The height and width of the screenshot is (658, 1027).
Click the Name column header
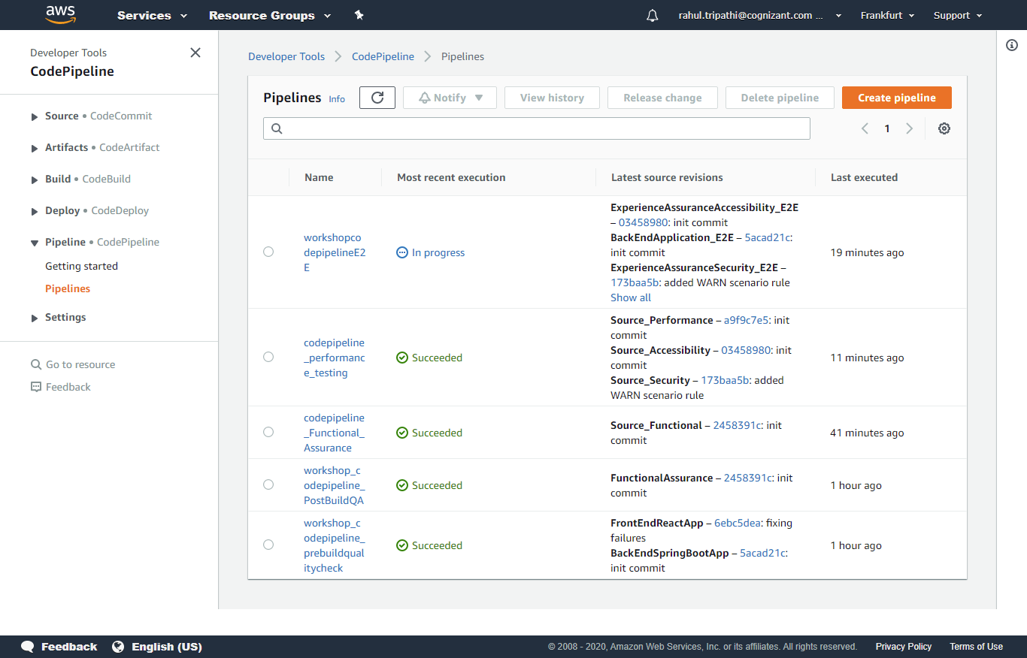point(319,177)
